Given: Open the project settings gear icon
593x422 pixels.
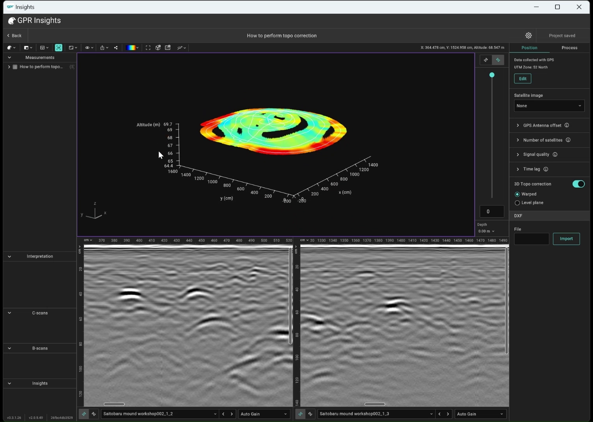Looking at the screenshot, I should (529, 35).
